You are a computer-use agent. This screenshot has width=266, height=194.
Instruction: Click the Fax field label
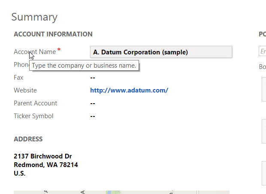point(18,78)
